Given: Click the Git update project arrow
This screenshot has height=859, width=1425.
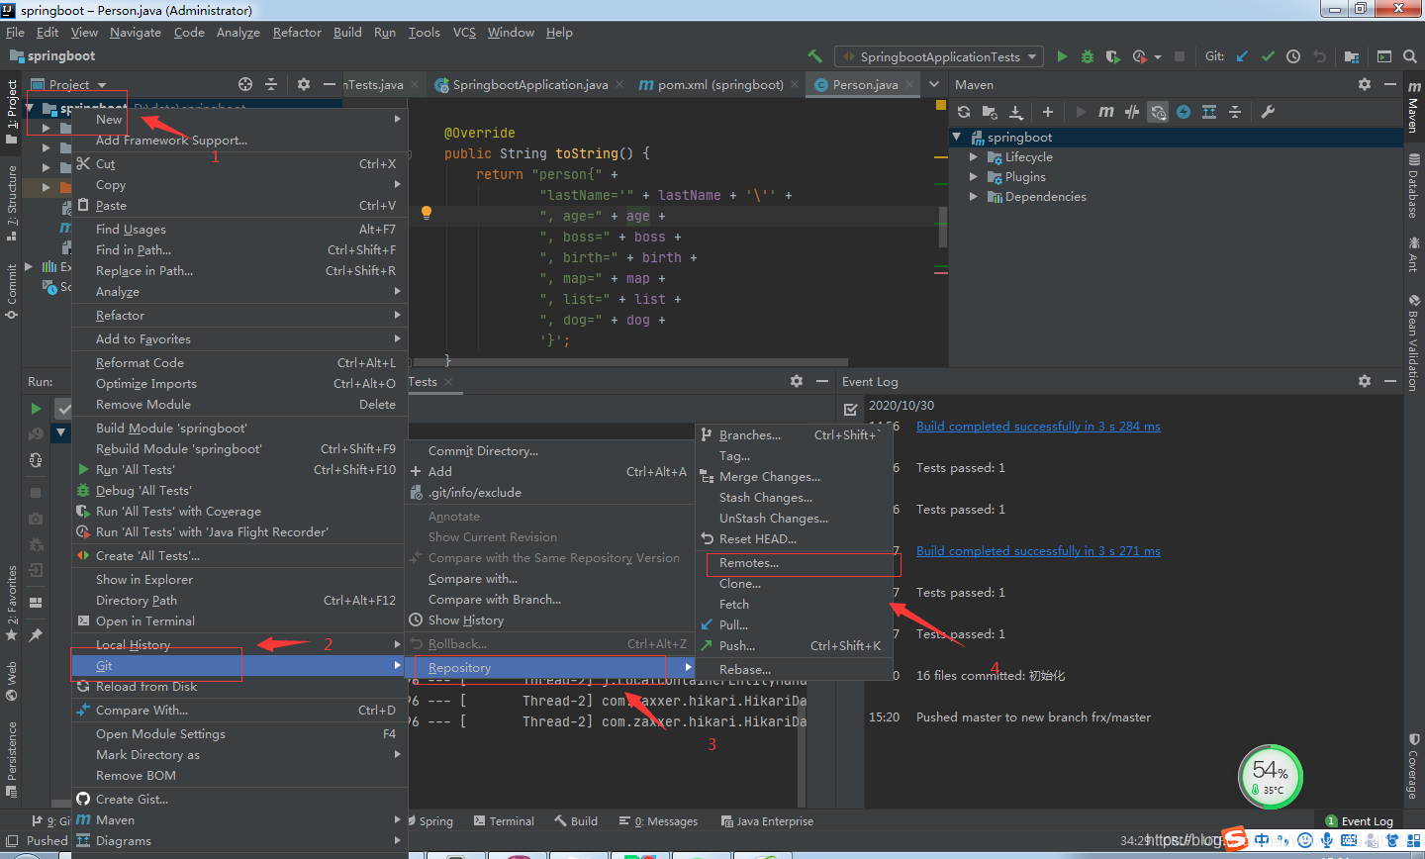Looking at the screenshot, I should 1242,56.
